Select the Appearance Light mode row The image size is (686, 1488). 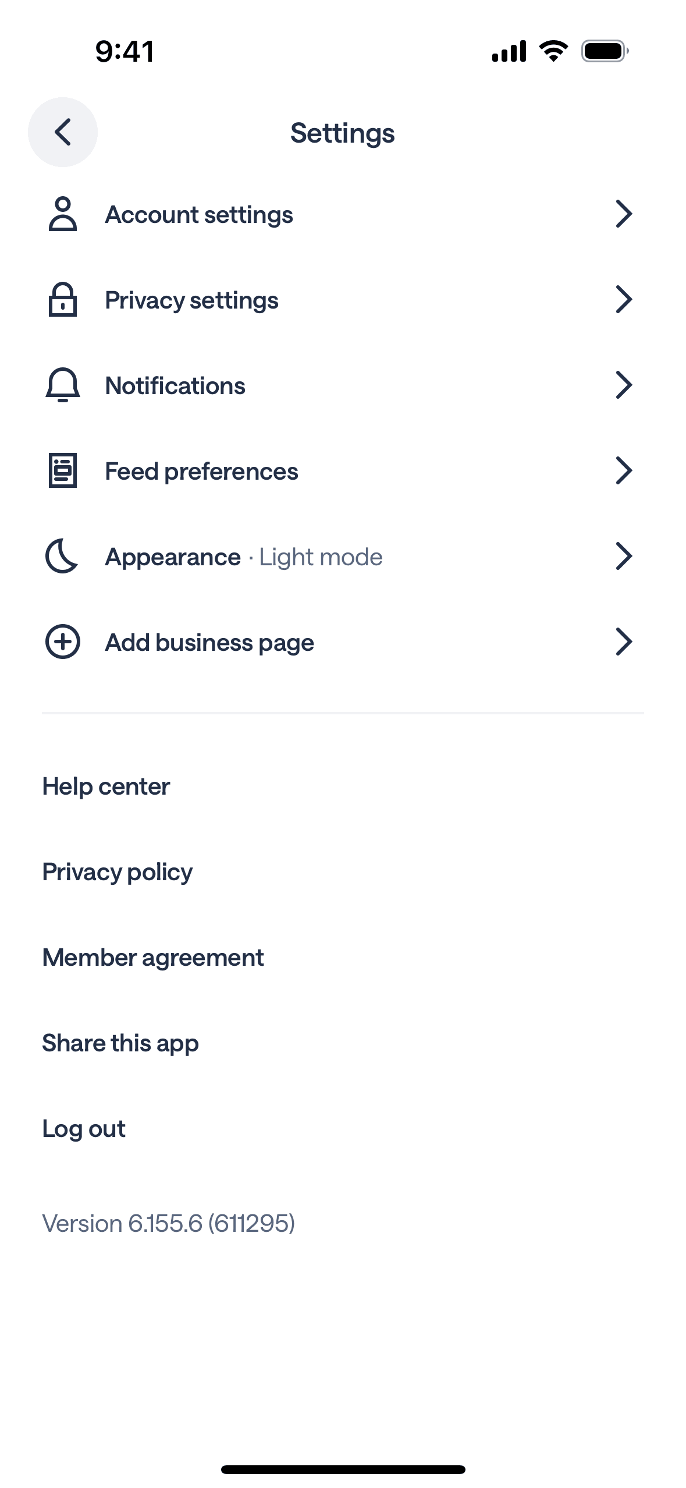pyautogui.click(x=244, y=557)
